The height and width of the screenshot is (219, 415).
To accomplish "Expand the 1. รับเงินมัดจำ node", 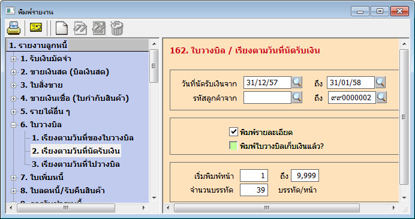I will pyautogui.click(x=13, y=59).
